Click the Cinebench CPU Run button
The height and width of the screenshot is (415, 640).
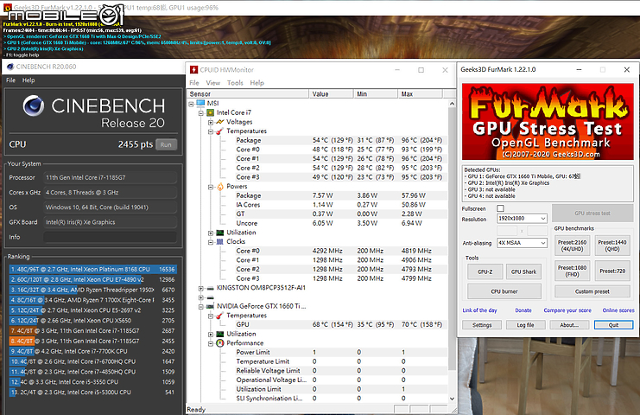click(x=166, y=144)
